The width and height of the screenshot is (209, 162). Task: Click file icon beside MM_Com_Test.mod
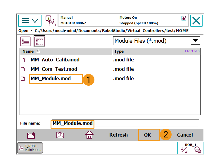23,69
